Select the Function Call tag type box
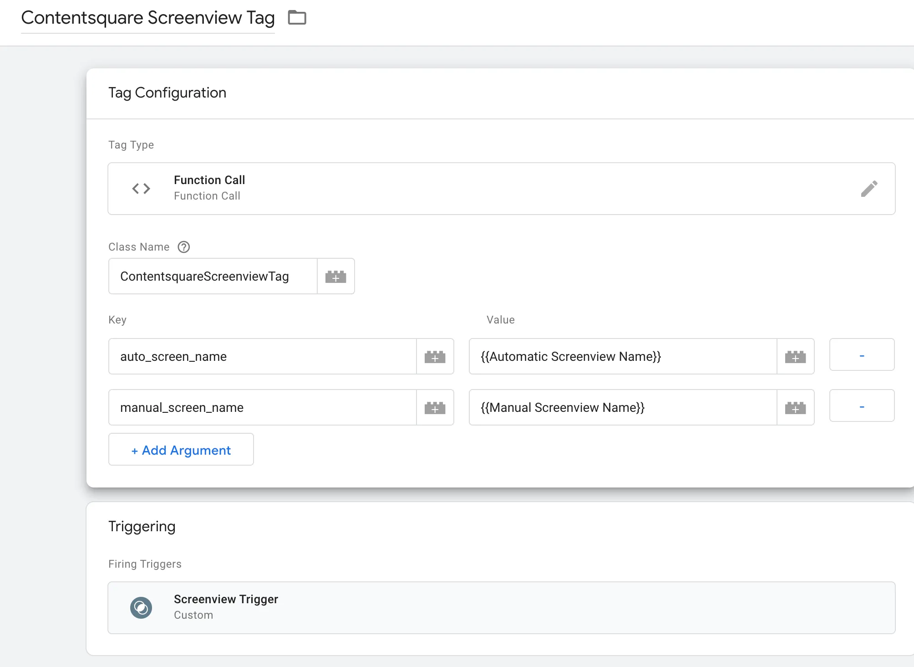914x667 pixels. point(501,189)
